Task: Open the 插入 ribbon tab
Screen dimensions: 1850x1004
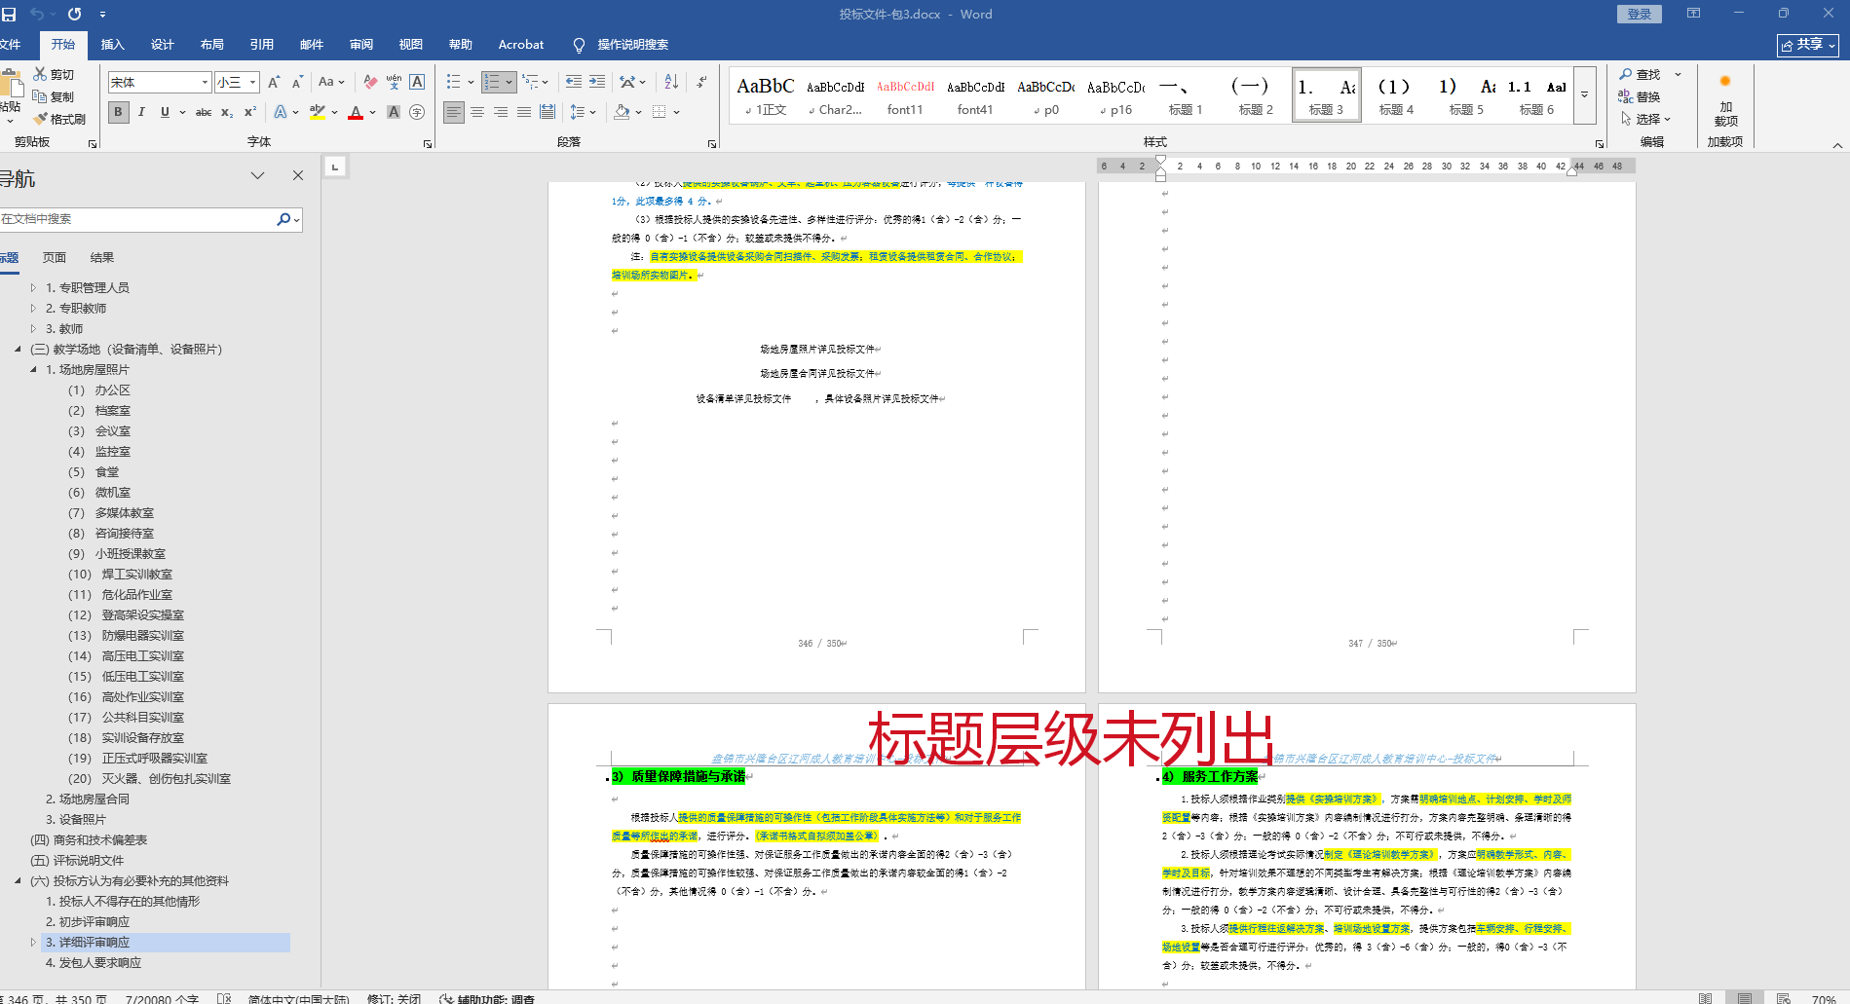Action: [113, 45]
